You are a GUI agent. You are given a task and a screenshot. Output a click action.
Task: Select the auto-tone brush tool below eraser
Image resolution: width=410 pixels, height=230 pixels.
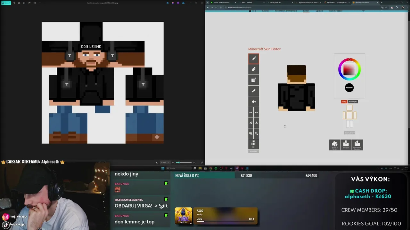tap(253, 80)
